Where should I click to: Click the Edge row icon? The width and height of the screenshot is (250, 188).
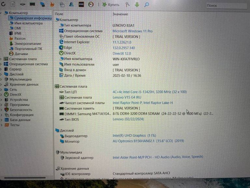click(x=61, y=48)
